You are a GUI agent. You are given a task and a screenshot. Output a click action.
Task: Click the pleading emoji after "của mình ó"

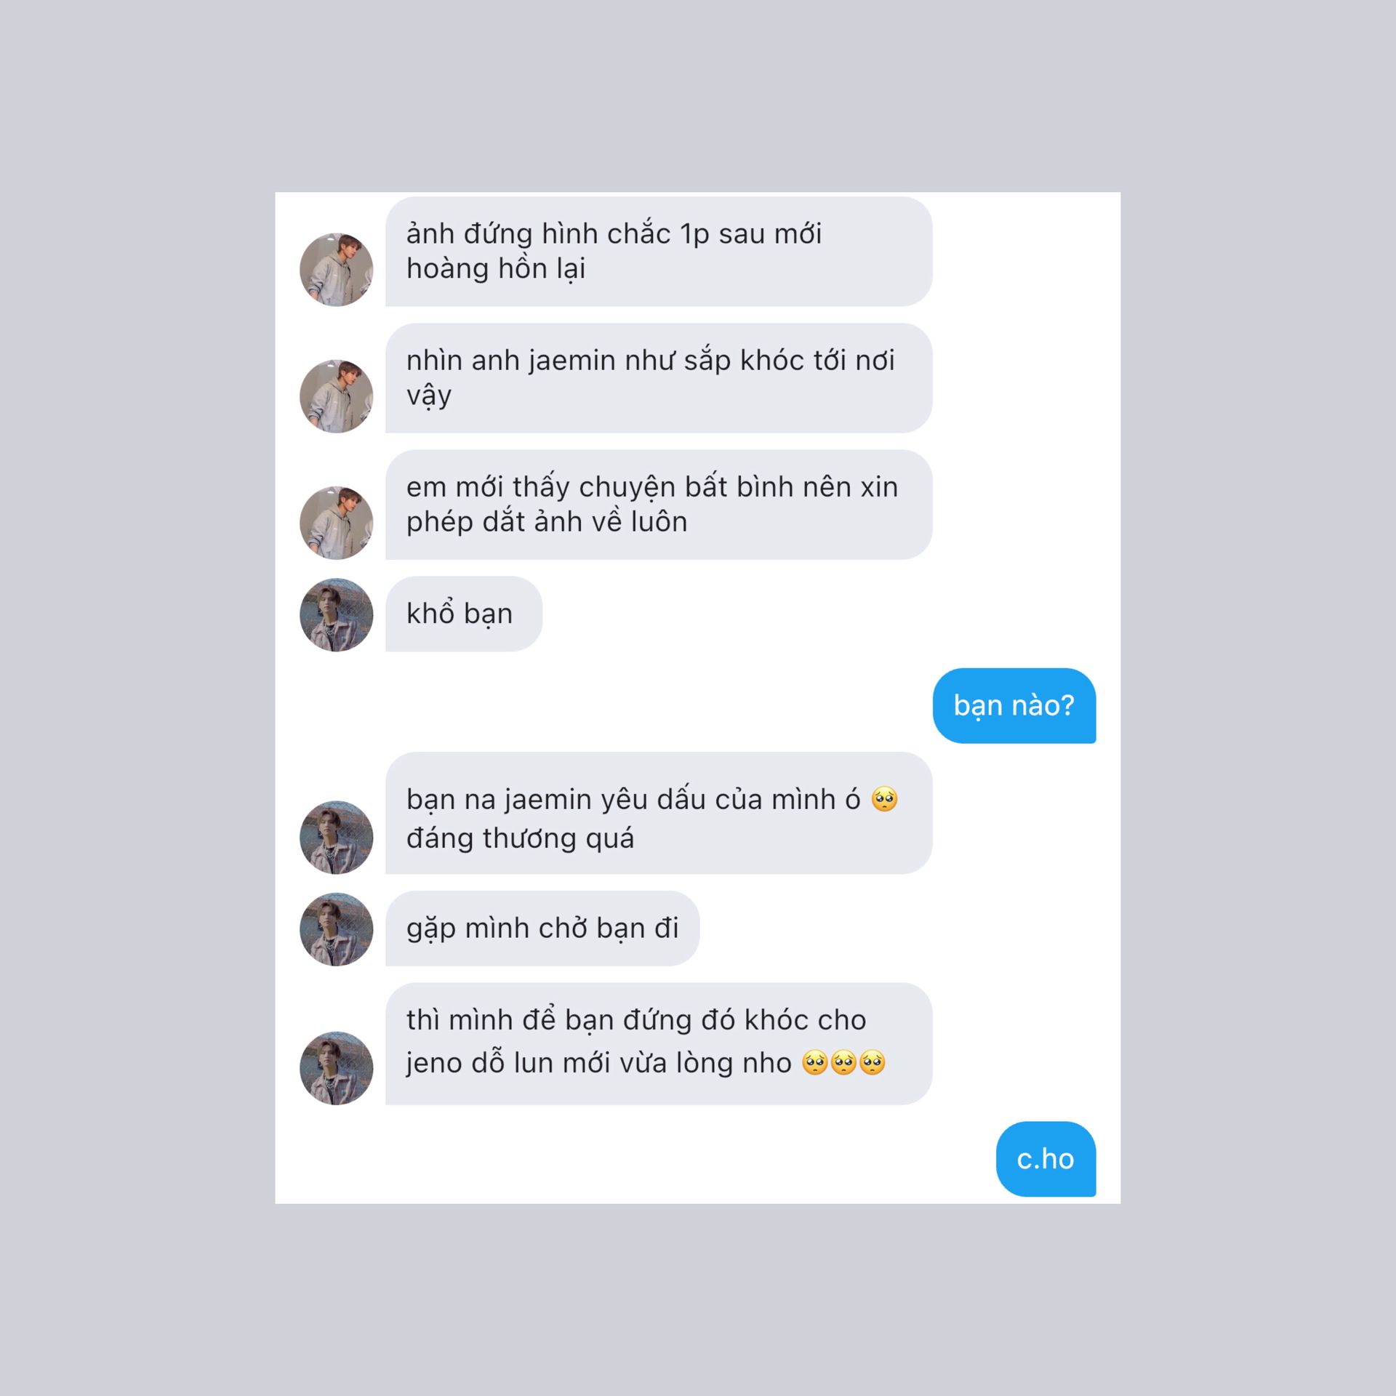[x=884, y=799]
